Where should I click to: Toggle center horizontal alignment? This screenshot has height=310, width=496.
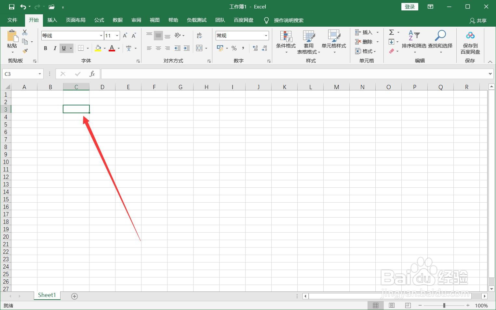click(x=158, y=48)
